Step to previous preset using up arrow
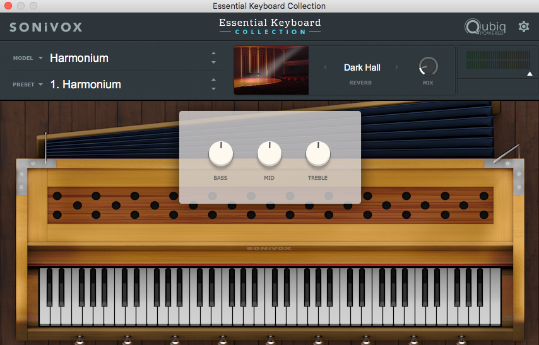Screen dimensions: 539x345 pos(213,79)
